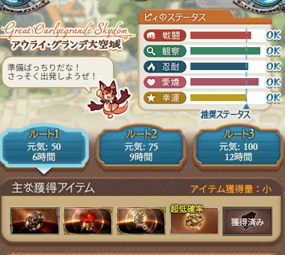This screenshot has height=255, width=285.
Task: Select the red flame ring item thumbnail
Action: pos(88,221)
